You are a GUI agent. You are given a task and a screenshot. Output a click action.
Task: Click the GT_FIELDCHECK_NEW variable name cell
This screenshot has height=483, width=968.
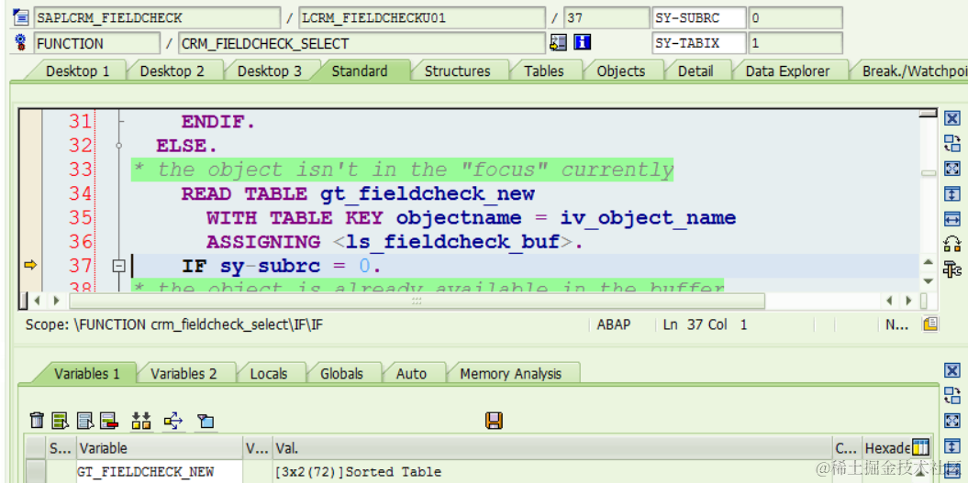click(x=160, y=472)
